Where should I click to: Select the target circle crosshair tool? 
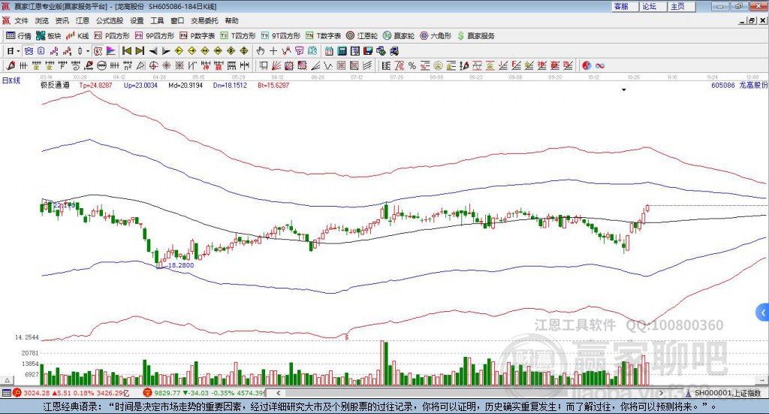point(153,65)
